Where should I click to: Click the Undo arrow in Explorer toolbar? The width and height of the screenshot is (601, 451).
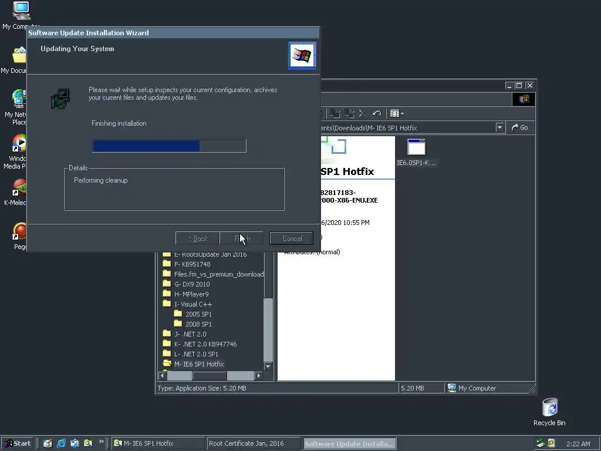pos(377,113)
